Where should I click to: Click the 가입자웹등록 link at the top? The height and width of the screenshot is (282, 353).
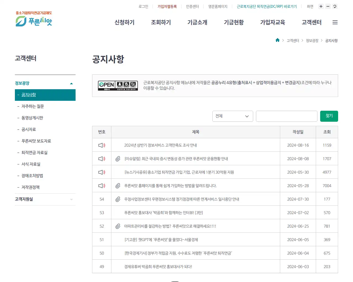coord(167,6)
